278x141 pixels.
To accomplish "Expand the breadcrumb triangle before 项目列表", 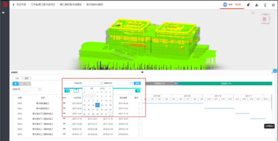I will [14, 5].
